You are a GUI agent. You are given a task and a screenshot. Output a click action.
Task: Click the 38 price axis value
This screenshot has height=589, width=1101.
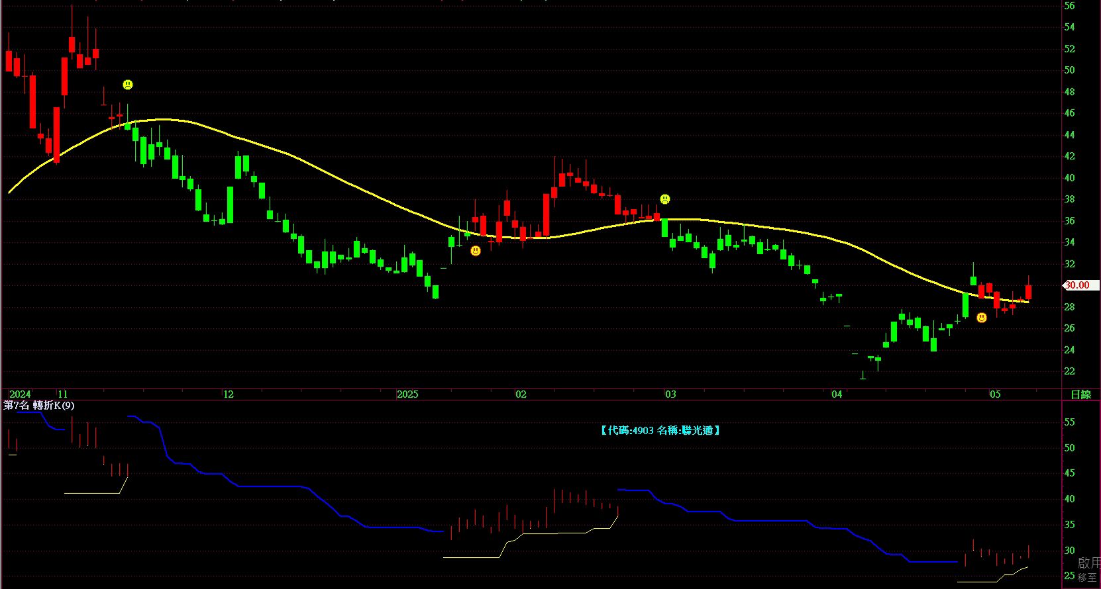1069,199
